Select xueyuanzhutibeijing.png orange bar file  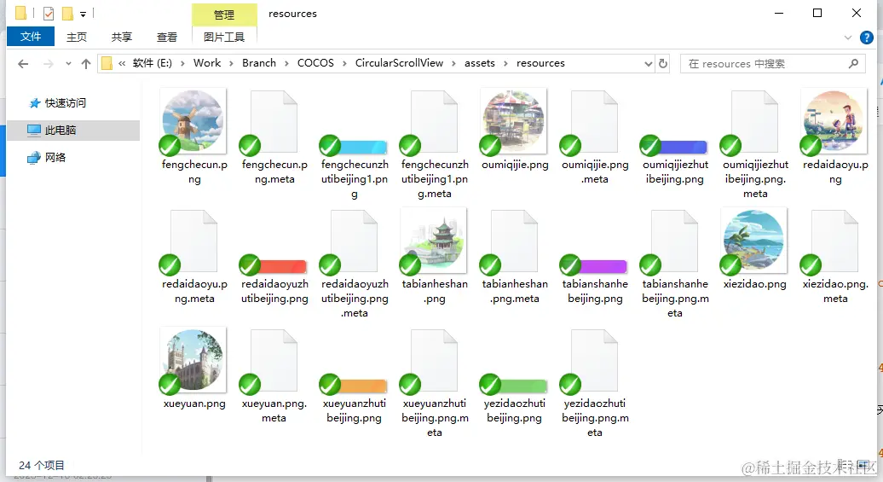pyautogui.click(x=354, y=386)
